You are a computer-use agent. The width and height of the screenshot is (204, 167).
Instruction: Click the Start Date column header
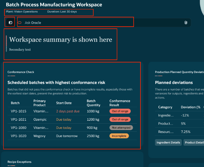(64, 103)
